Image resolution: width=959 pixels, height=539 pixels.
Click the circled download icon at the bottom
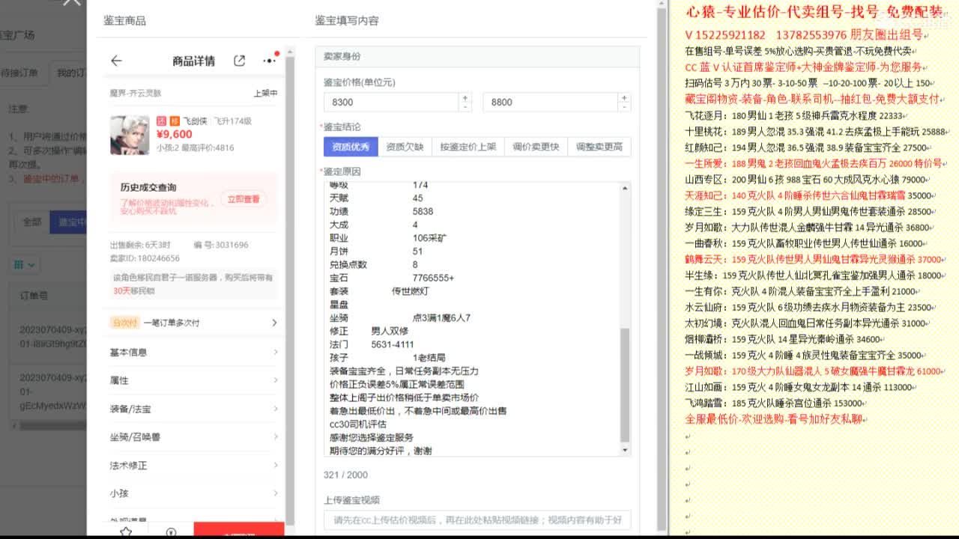click(x=172, y=532)
